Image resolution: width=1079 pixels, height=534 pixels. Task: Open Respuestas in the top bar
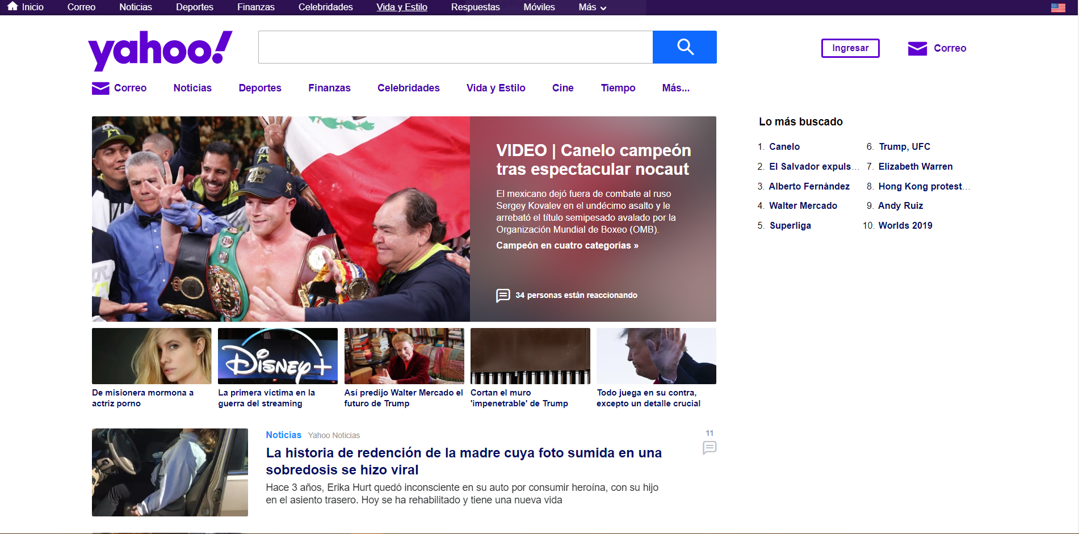coord(476,7)
